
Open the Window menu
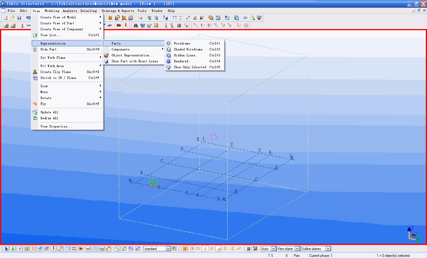pyautogui.click(x=157, y=11)
